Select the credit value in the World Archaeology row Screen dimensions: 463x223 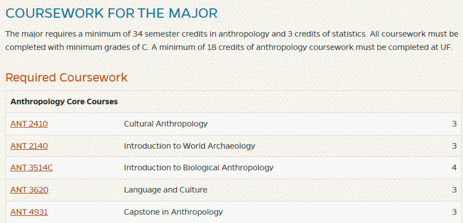[x=454, y=146]
